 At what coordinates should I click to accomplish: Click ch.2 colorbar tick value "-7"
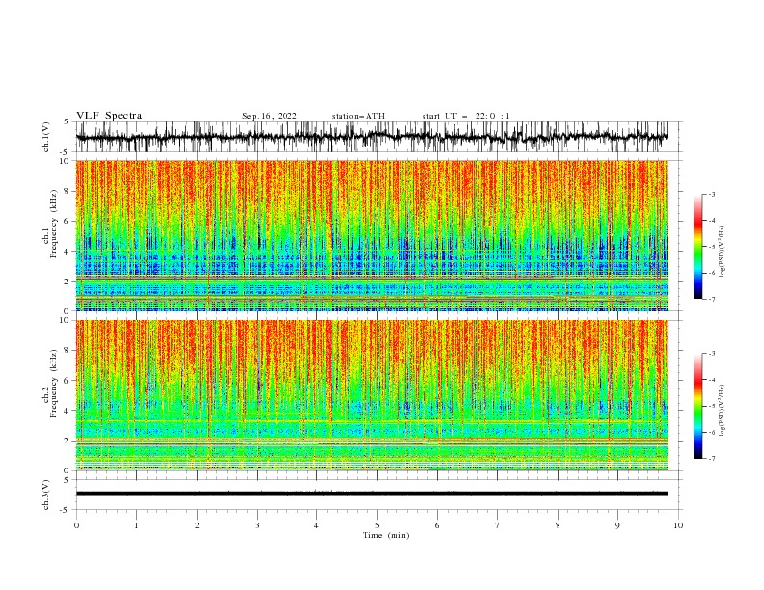pos(712,459)
